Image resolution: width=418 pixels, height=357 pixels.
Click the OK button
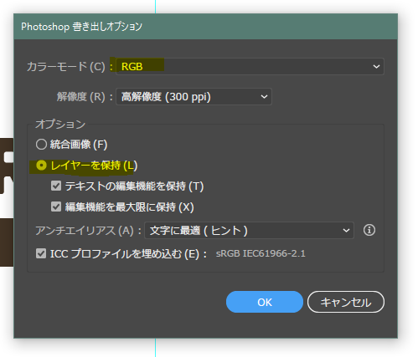[265, 302]
